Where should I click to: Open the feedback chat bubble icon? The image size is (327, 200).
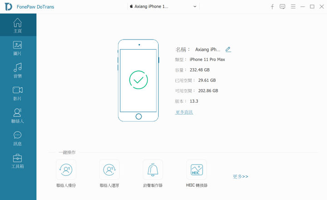[x=282, y=7]
